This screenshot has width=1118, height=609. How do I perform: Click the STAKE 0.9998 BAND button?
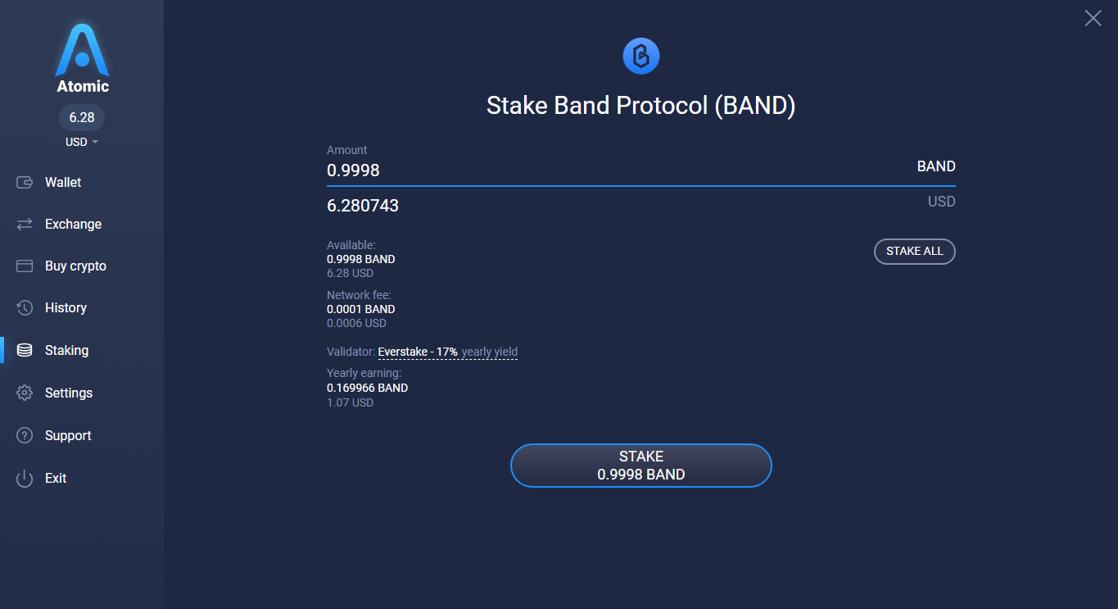pyautogui.click(x=641, y=465)
